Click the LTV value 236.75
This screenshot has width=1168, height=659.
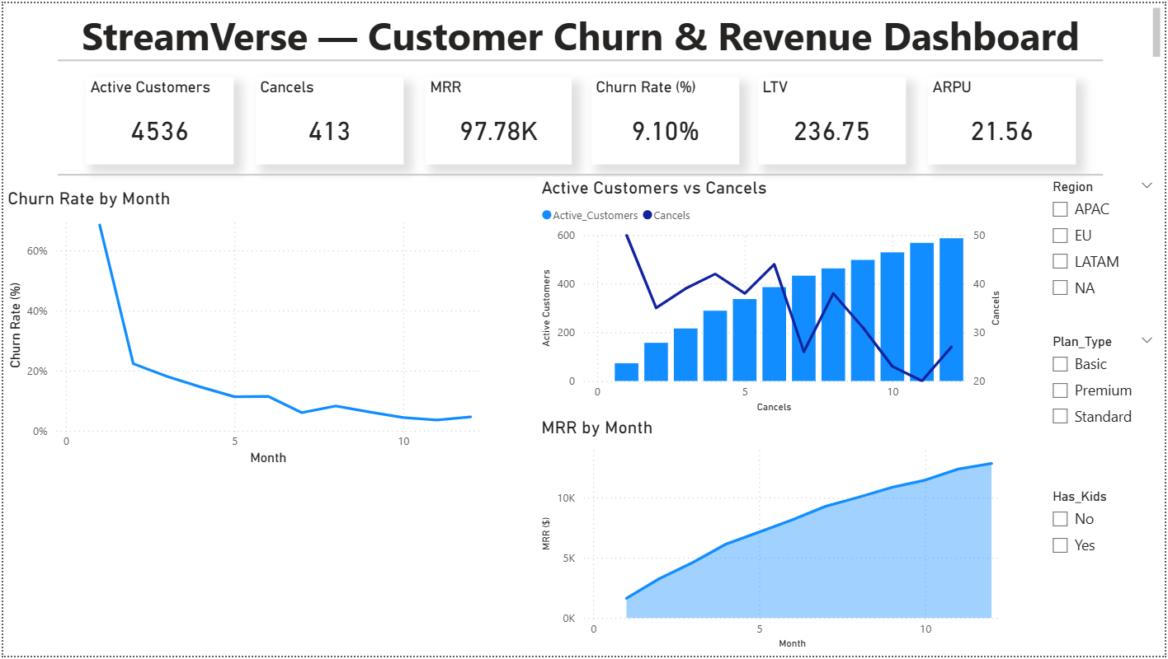click(x=831, y=131)
